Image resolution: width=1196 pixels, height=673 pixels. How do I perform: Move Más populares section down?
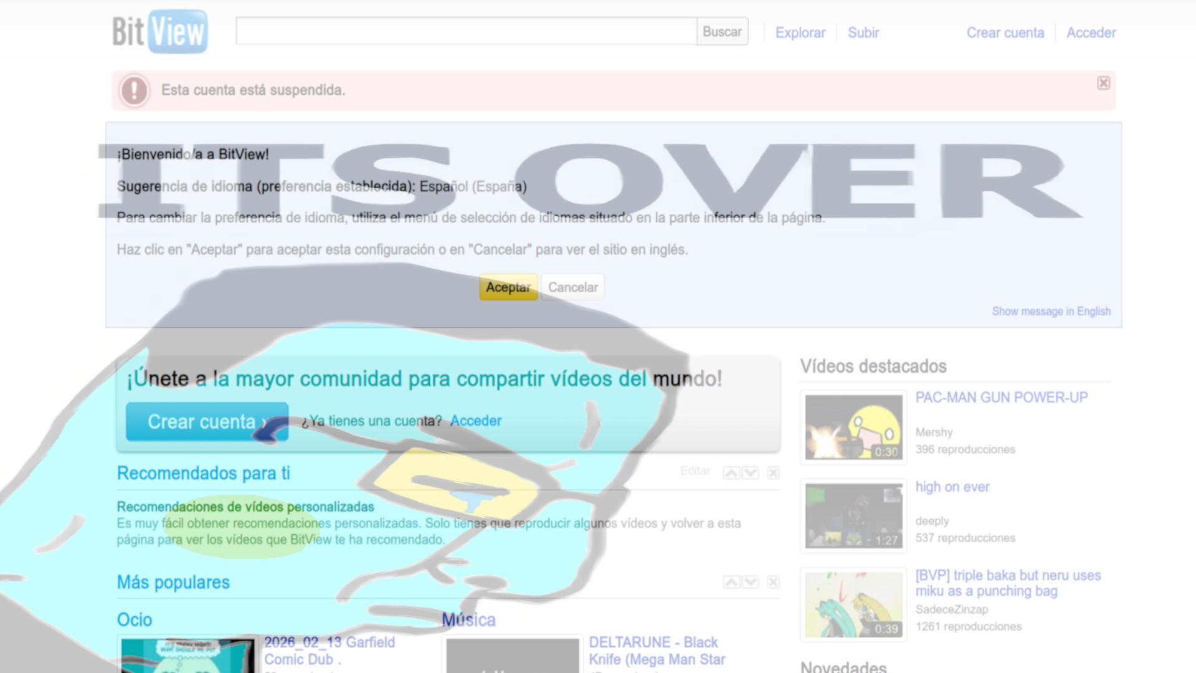point(751,582)
